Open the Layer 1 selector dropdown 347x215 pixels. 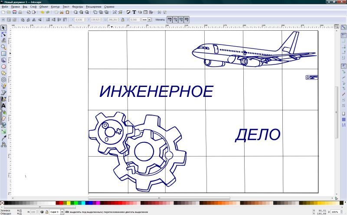tap(62, 212)
